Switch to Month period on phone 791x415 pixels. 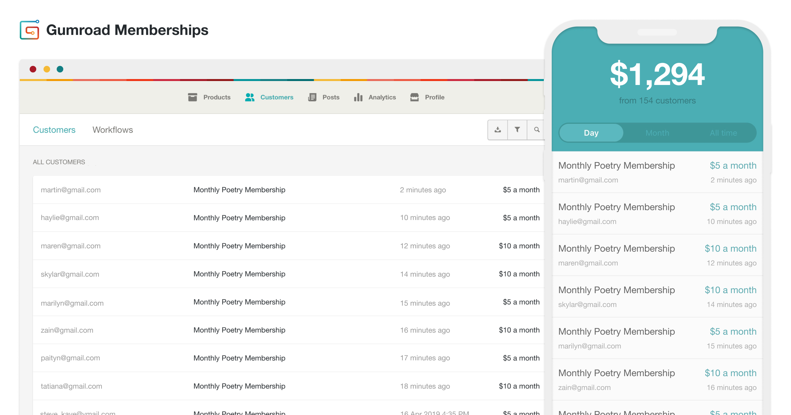[657, 133]
